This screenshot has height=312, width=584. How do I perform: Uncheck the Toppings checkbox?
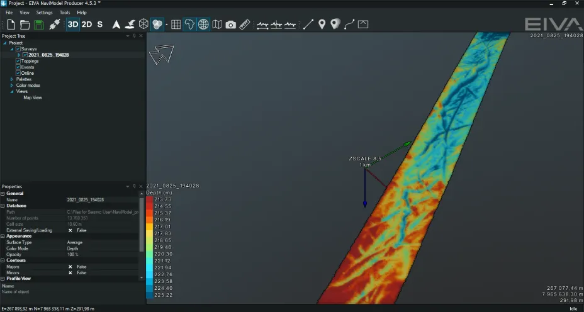(18, 61)
